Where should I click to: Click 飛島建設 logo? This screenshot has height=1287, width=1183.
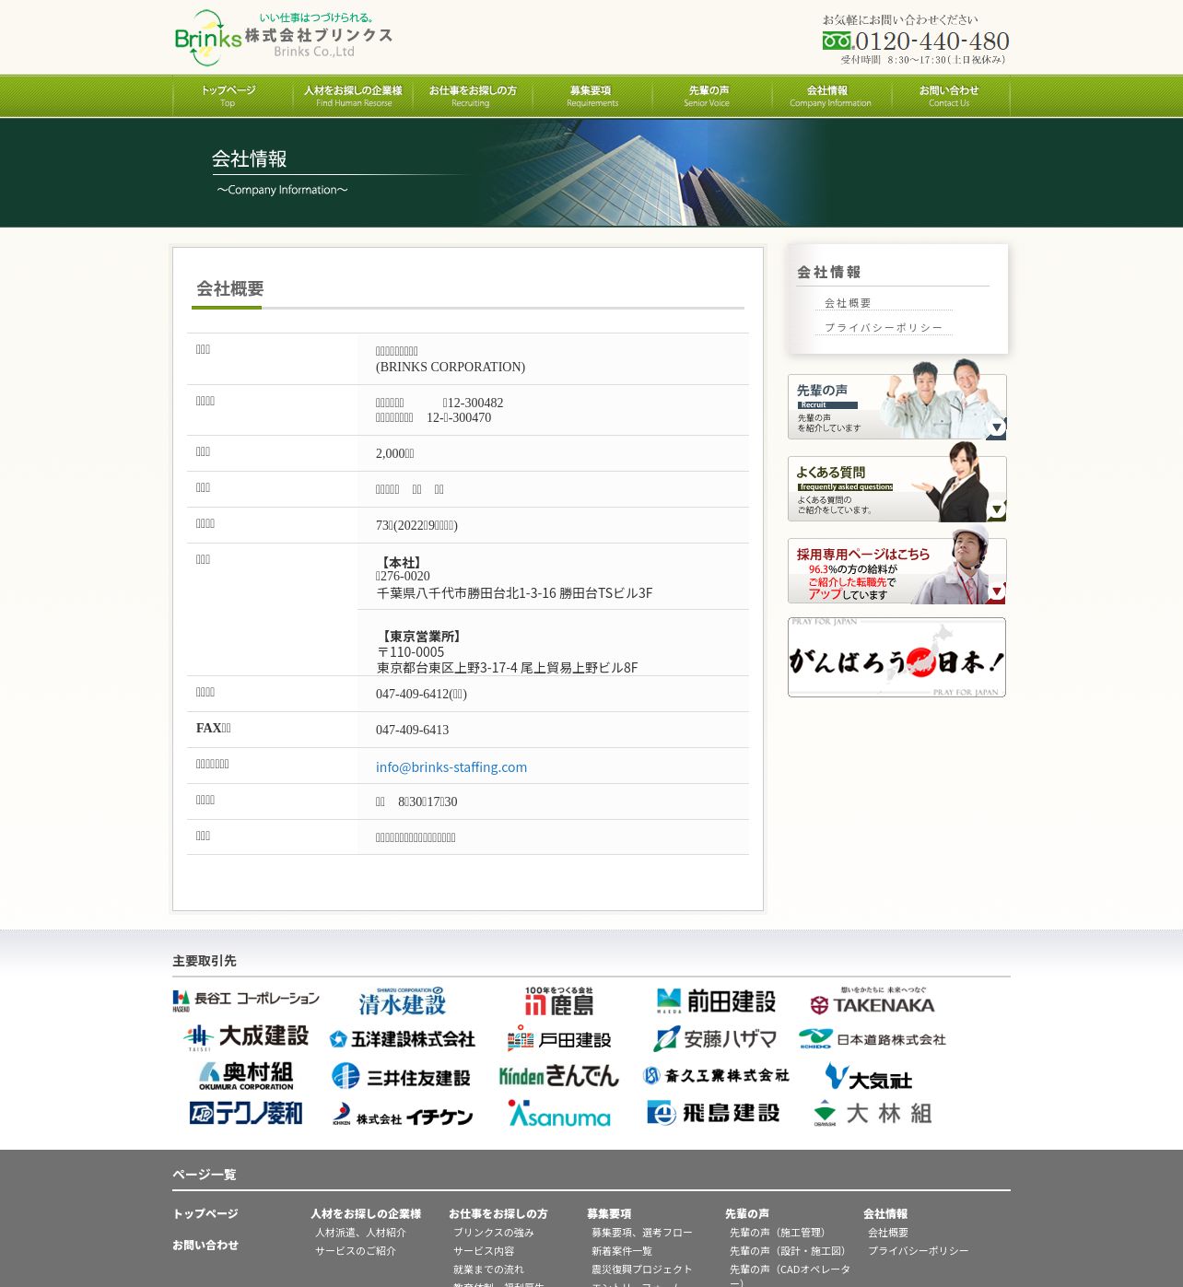[x=714, y=1113]
